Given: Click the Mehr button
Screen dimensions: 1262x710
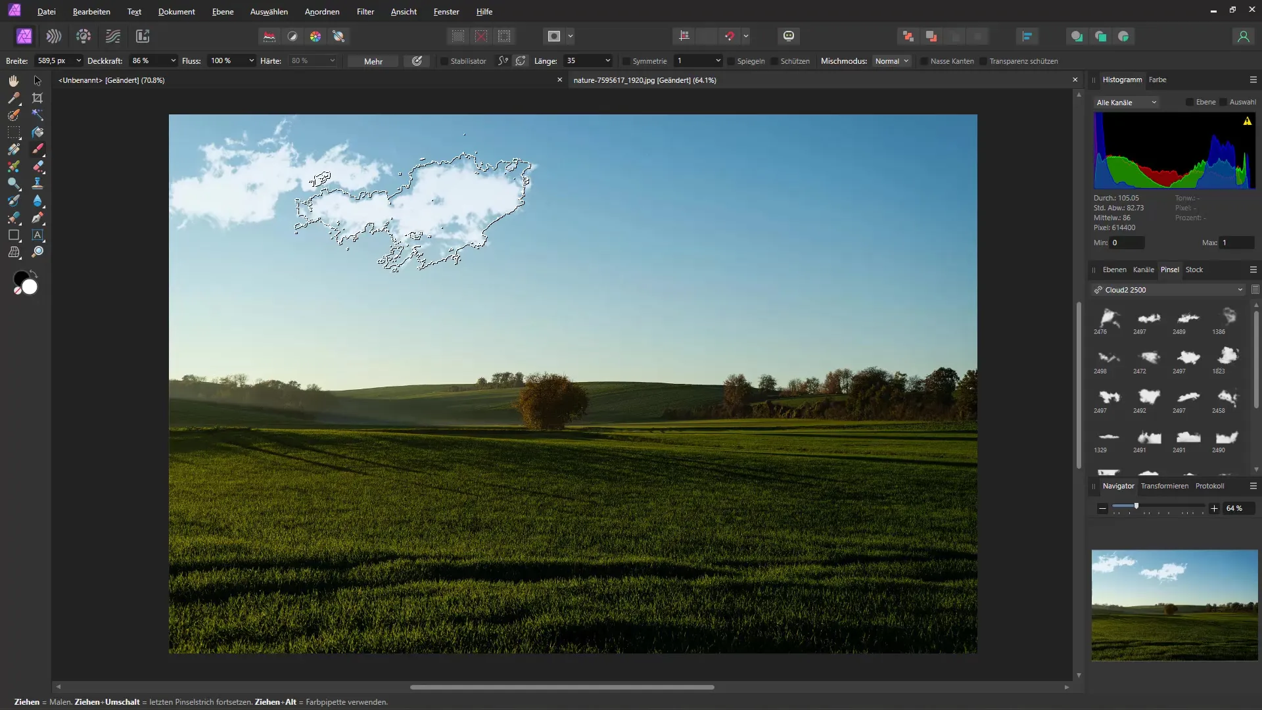Looking at the screenshot, I should tap(373, 61).
